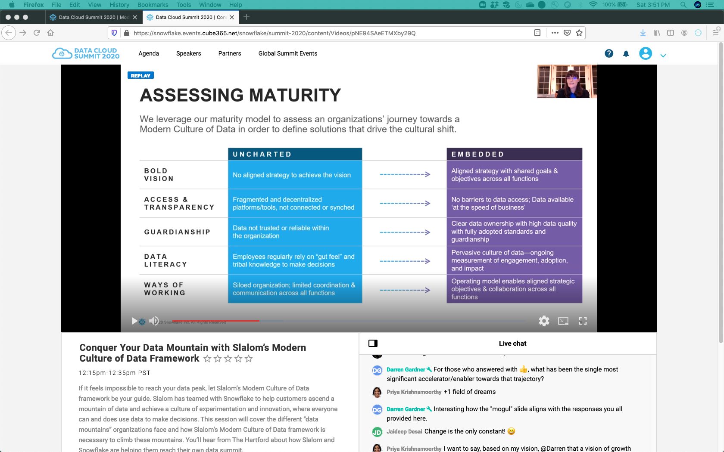This screenshot has width=724, height=452.
Task: Open the Firefox History menu
Action: pos(119,5)
